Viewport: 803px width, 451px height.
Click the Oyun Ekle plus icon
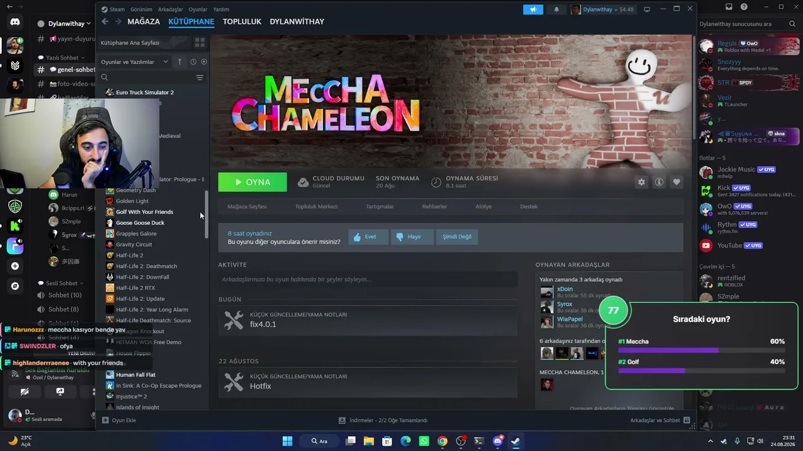coord(105,420)
